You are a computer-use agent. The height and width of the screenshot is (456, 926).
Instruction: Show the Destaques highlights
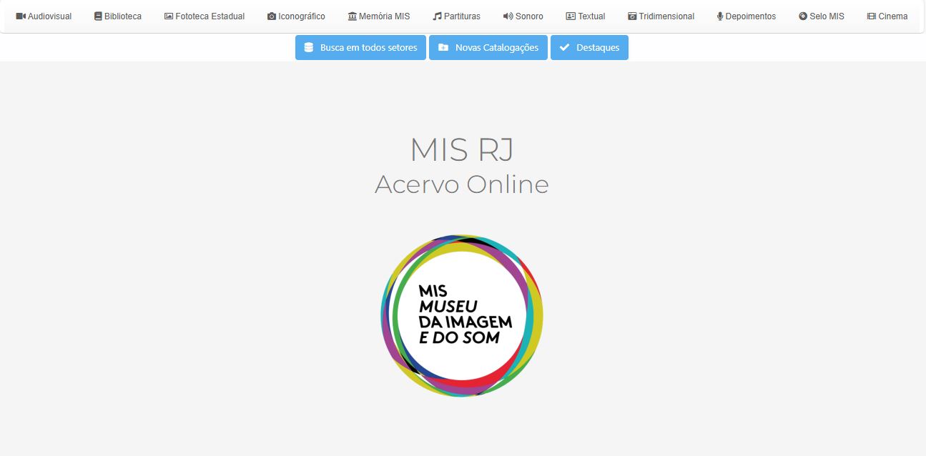(x=589, y=47)
